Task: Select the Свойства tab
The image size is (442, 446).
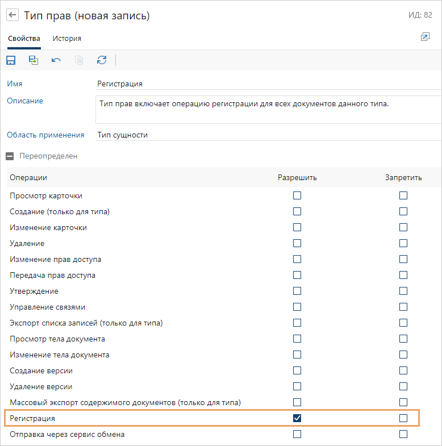Action: [24, 39]
